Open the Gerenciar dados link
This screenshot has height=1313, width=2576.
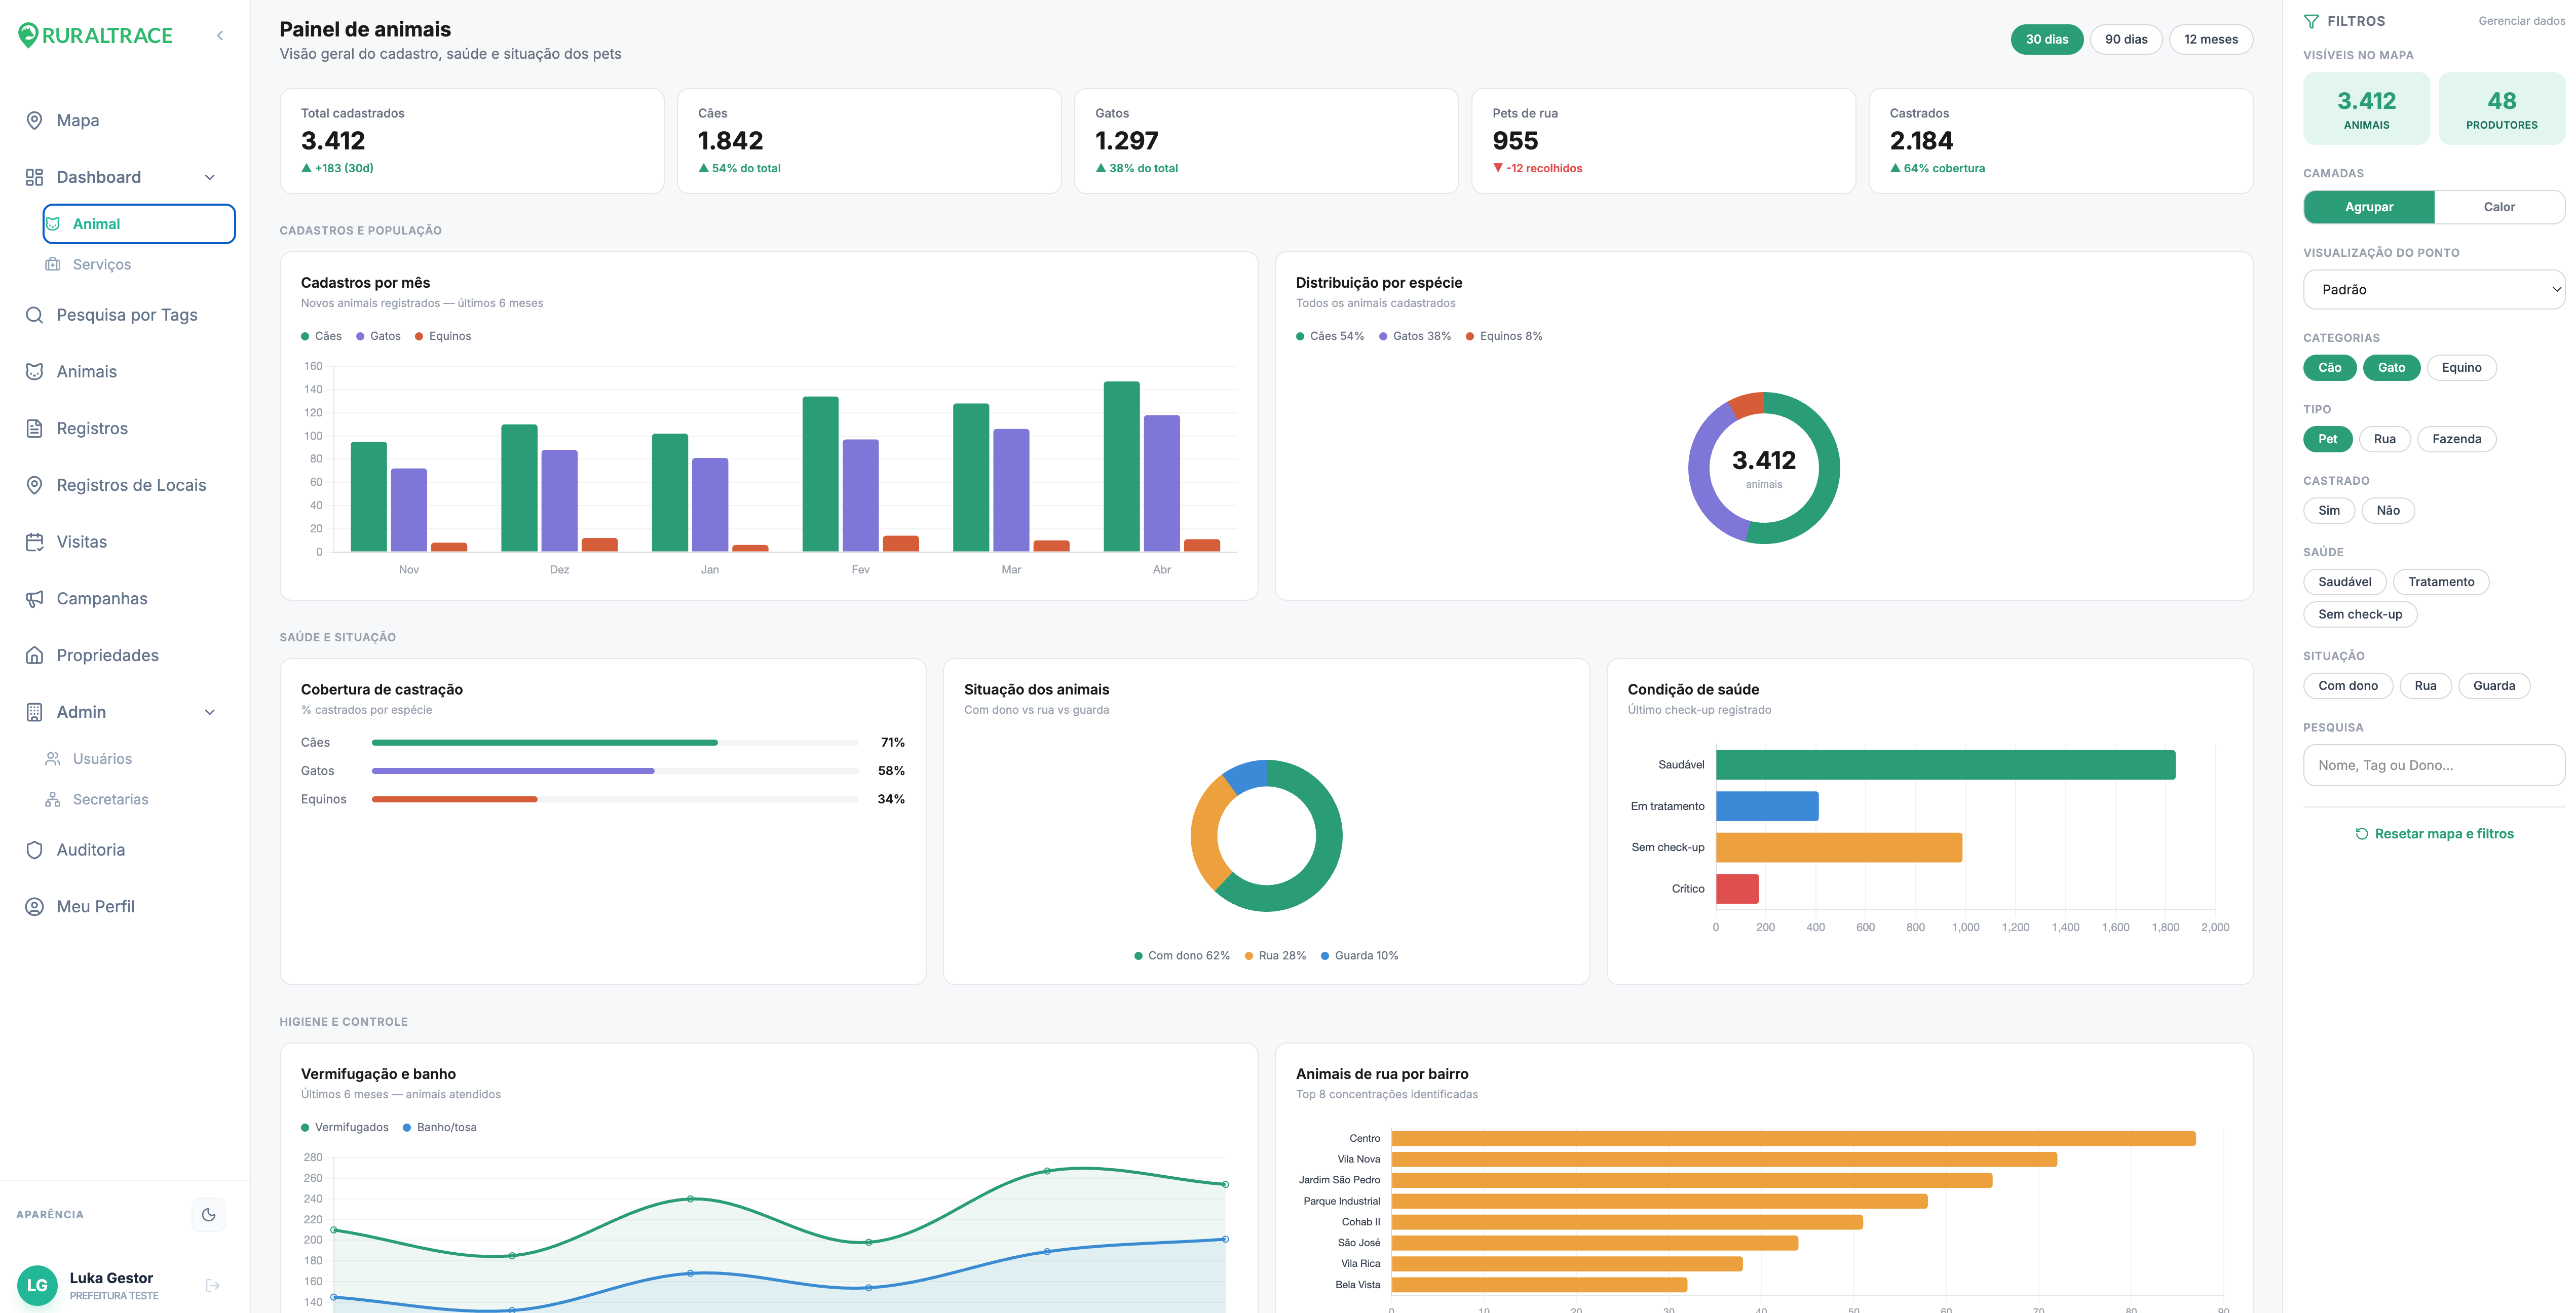2521,21
